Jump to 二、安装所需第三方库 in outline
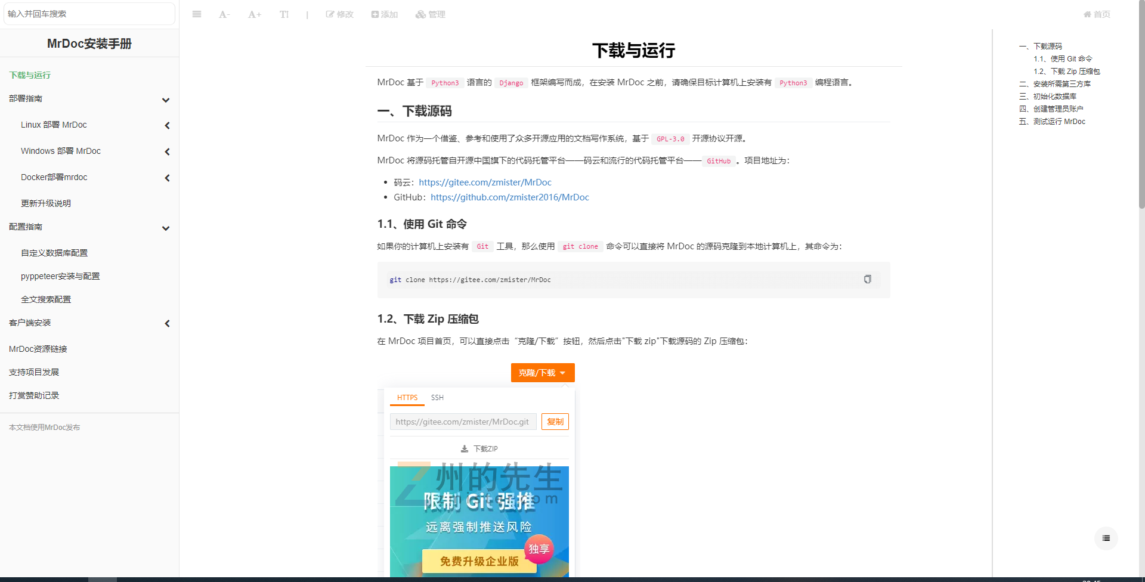Viewport: 1145px width, 582px height. [1055, 83]
